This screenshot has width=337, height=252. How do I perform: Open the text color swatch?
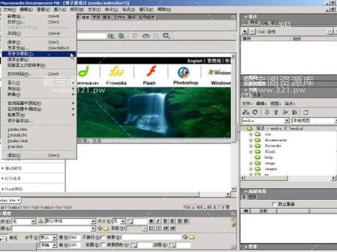130,221
